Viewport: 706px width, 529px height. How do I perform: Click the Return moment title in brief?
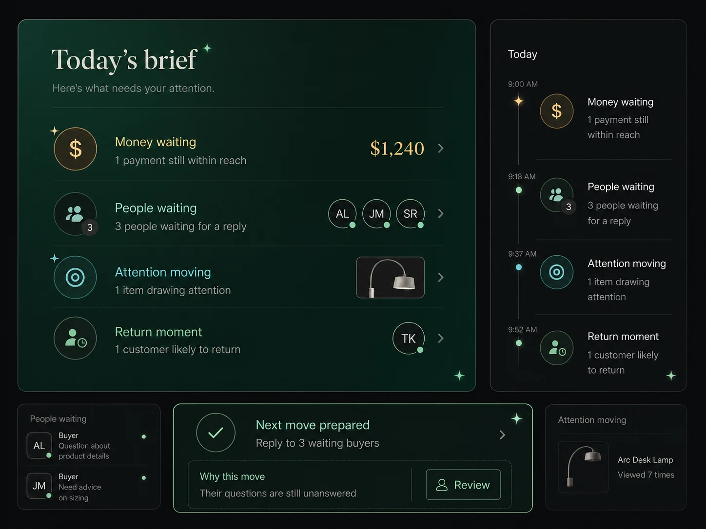point(158,332)
